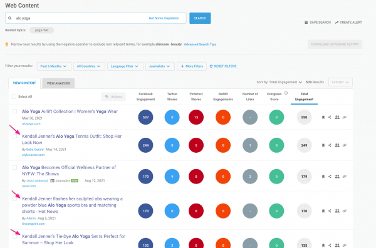Sort by the Number of Links column header
The width and height of the screenshot is (376, 248).
(250, 96)
